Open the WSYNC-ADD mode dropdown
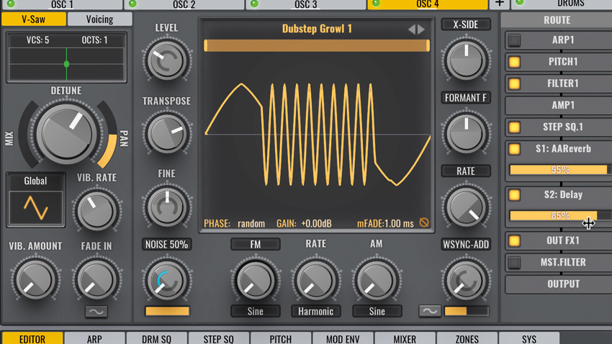Screen dimensions: 612x344 click(x=466, y=245)
